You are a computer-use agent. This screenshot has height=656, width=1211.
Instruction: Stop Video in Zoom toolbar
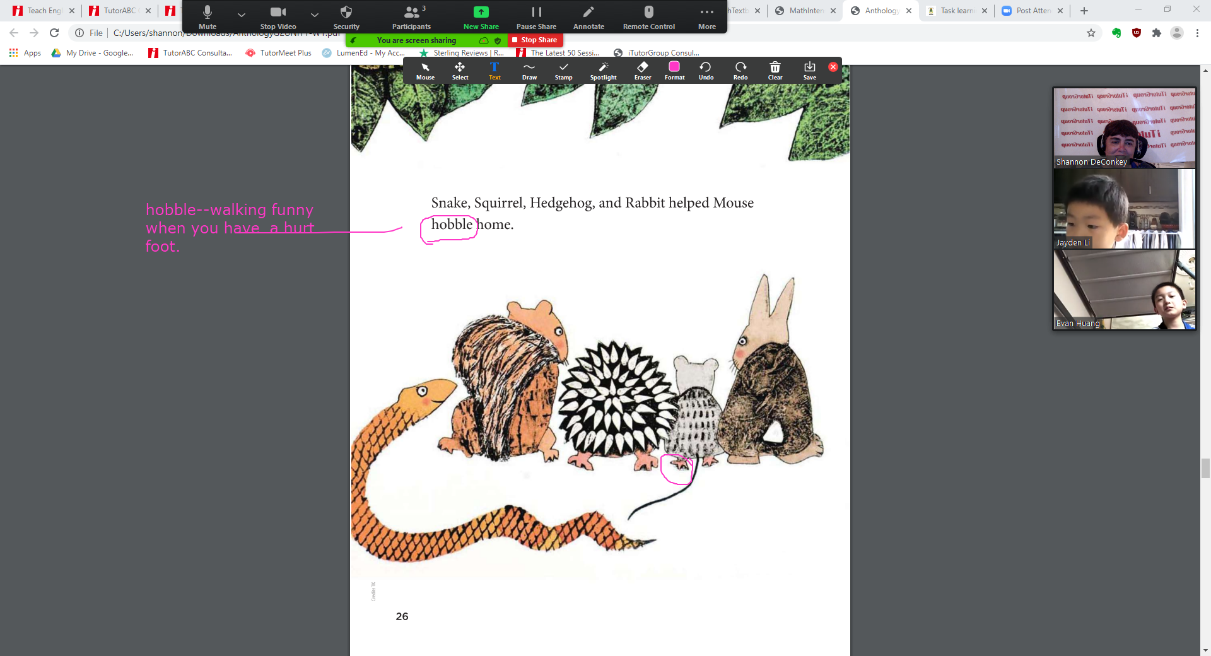click(278, 17)
